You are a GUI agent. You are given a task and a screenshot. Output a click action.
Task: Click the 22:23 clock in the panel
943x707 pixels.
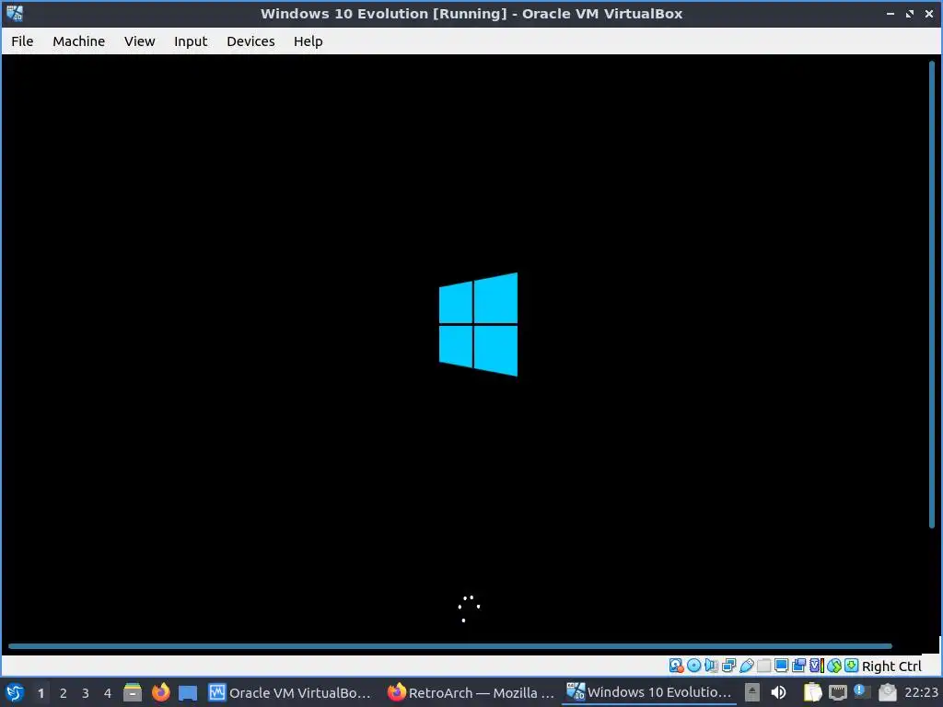coord(921,692)
